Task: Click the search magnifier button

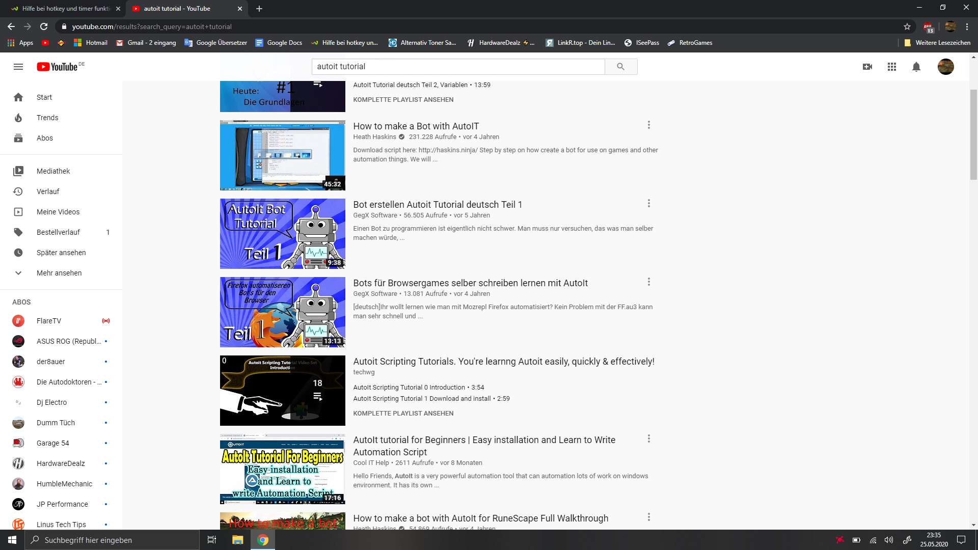Action: pos(620,67)
